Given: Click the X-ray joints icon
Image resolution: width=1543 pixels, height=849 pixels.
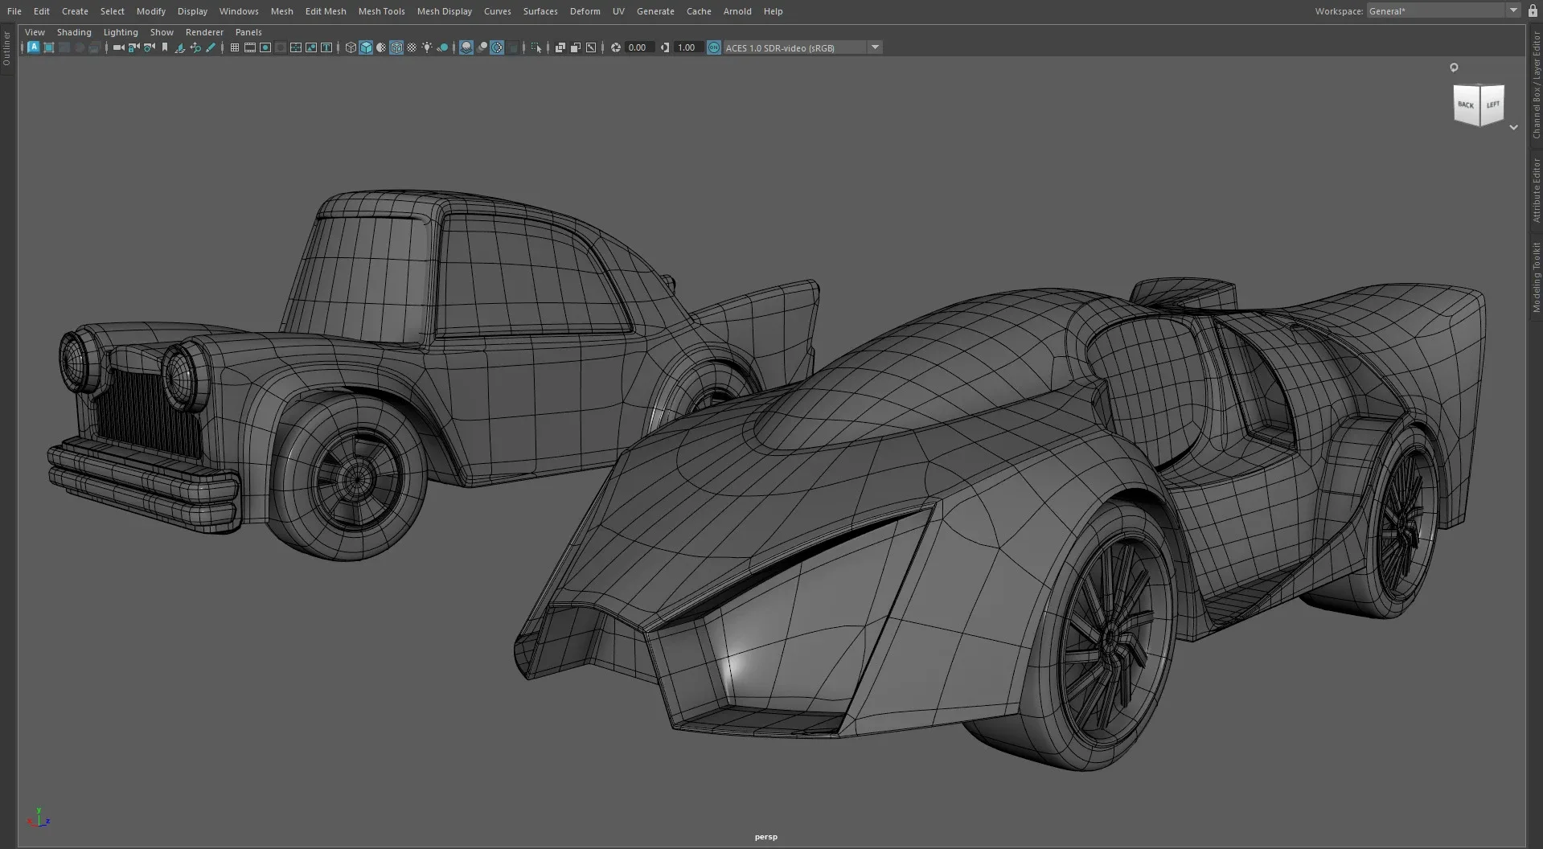Looking at the screenshot, I should coord(591,47).
